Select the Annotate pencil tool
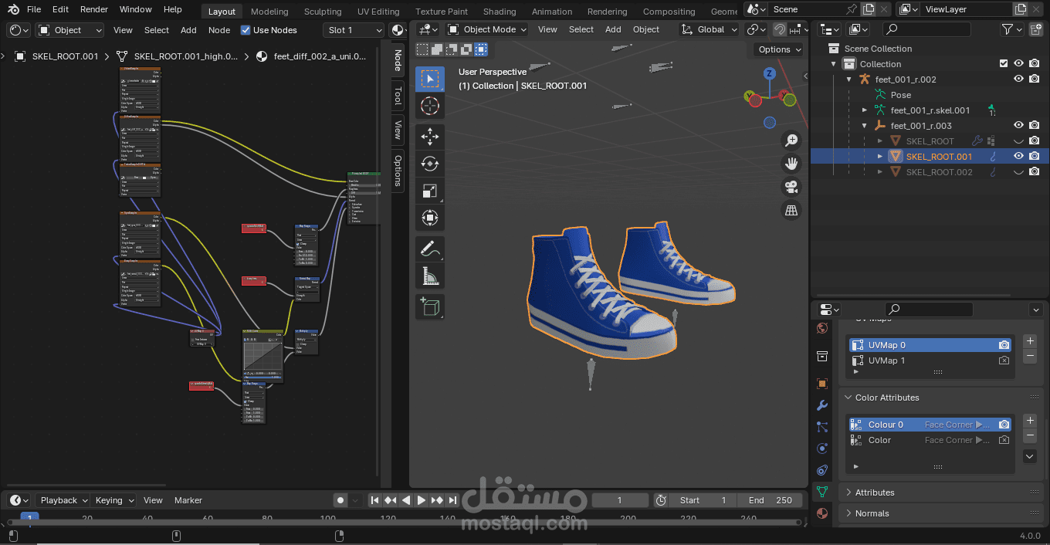The height and width of the screenshot is (545, 1050). (430, 249)
